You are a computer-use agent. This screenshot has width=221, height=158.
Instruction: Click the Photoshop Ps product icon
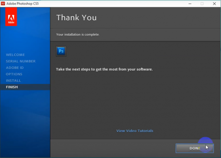[61, 51]
